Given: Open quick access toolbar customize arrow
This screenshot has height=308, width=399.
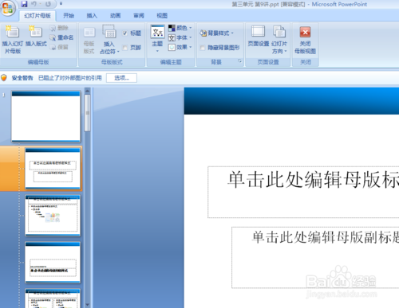Looking at the screenshot, I should pos(61,4).
